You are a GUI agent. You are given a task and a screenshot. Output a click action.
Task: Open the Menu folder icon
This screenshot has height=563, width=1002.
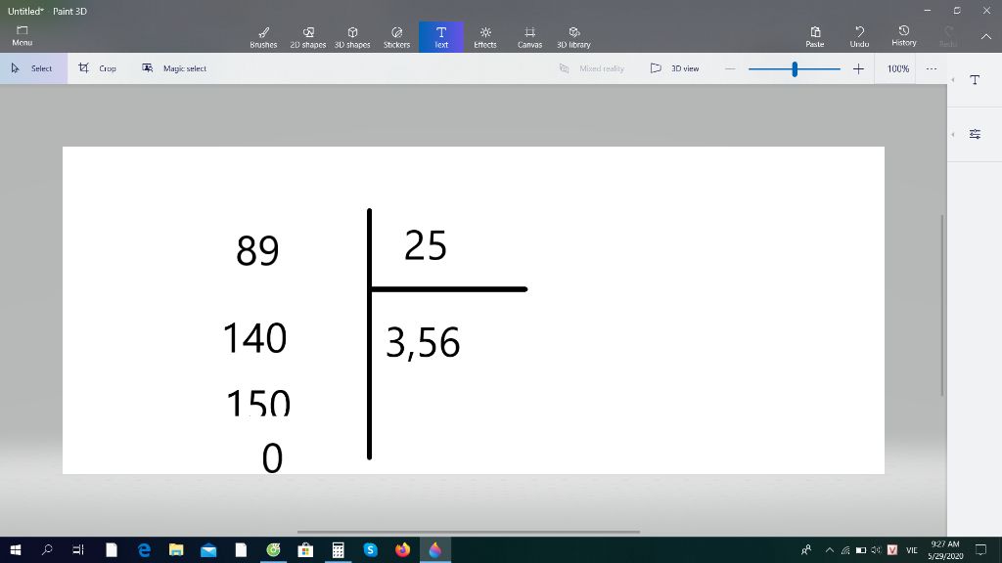tap(22, 36)
